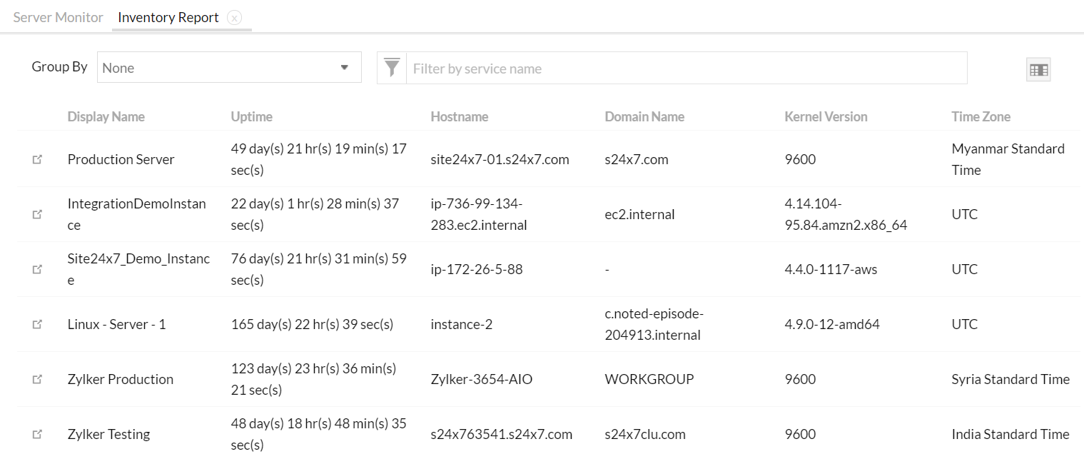Click the Hostname column header

pyautogui.click(x=459, y=116)
